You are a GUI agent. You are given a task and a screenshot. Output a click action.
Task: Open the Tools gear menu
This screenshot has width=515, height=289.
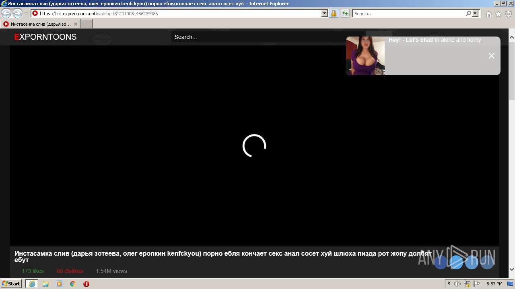coord(509,14)
